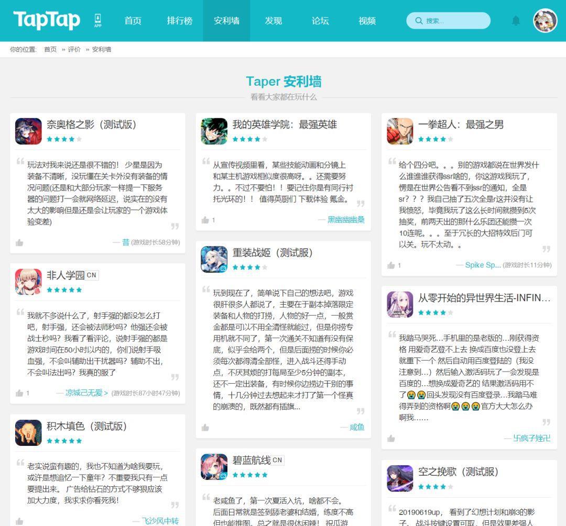566x526 pixels.
Task: Click 首页 in the breadcrumb trail
Action: [x=50, y=49]
